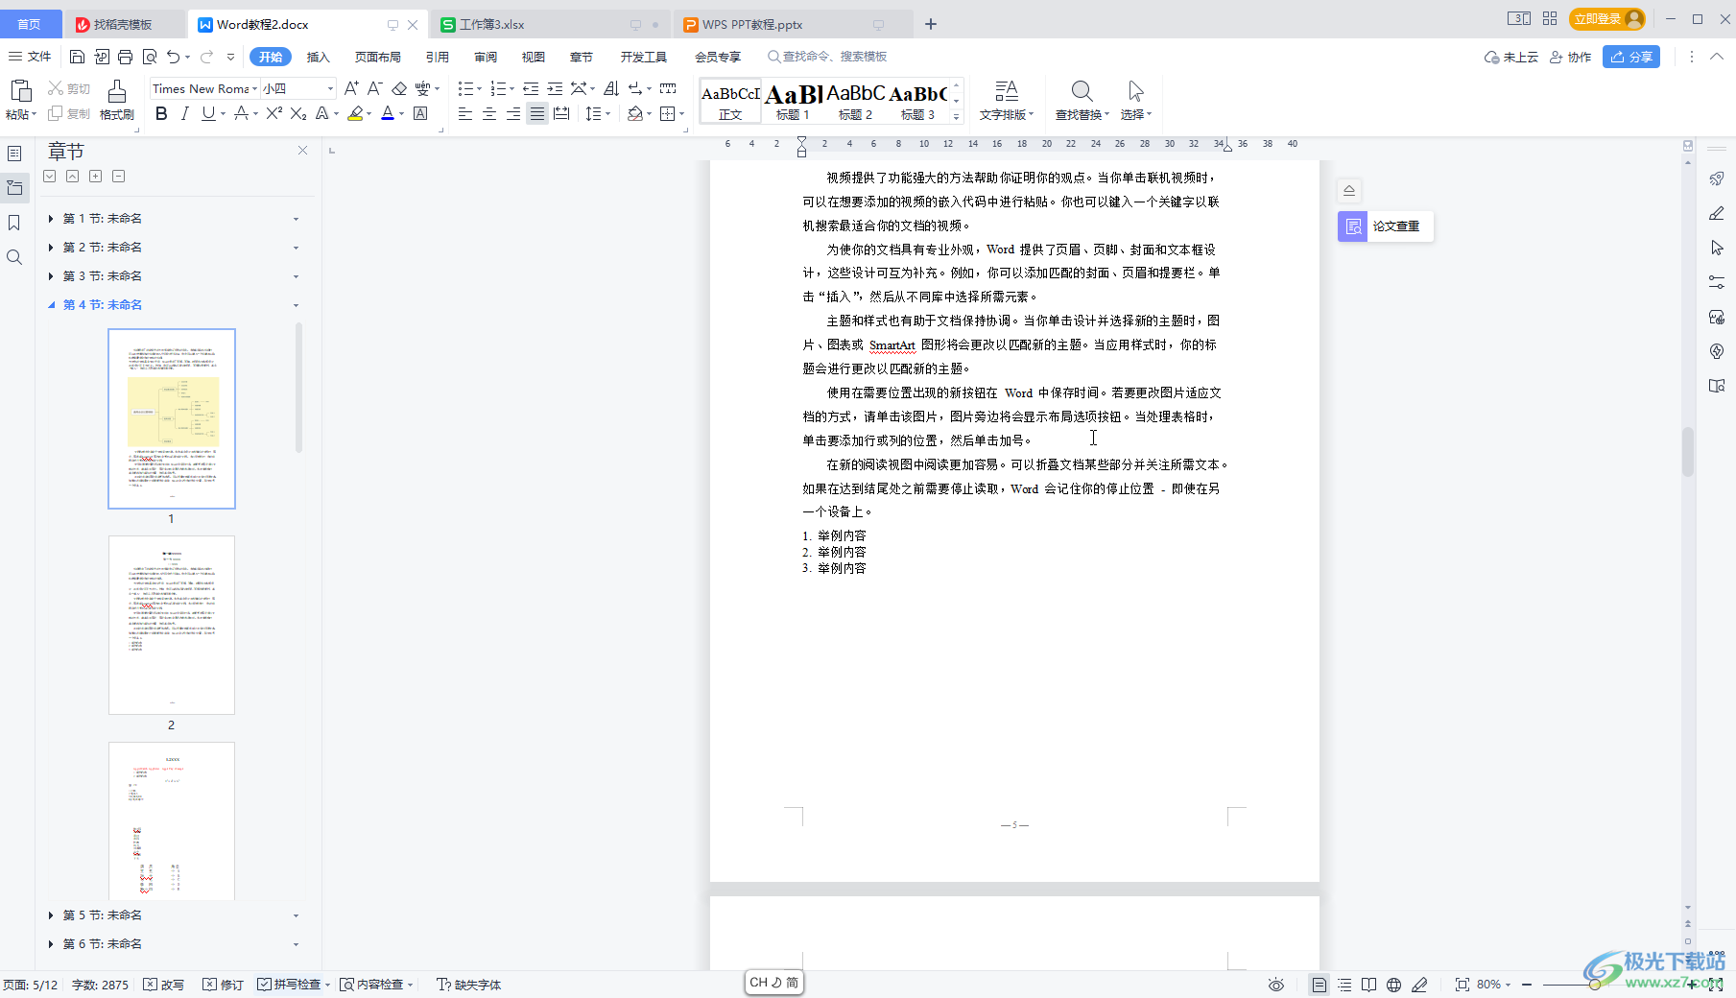The height and width of the screenshot is (998, 1736).
Task: Click the zoom slider handle
Action: coord(1594,985)
